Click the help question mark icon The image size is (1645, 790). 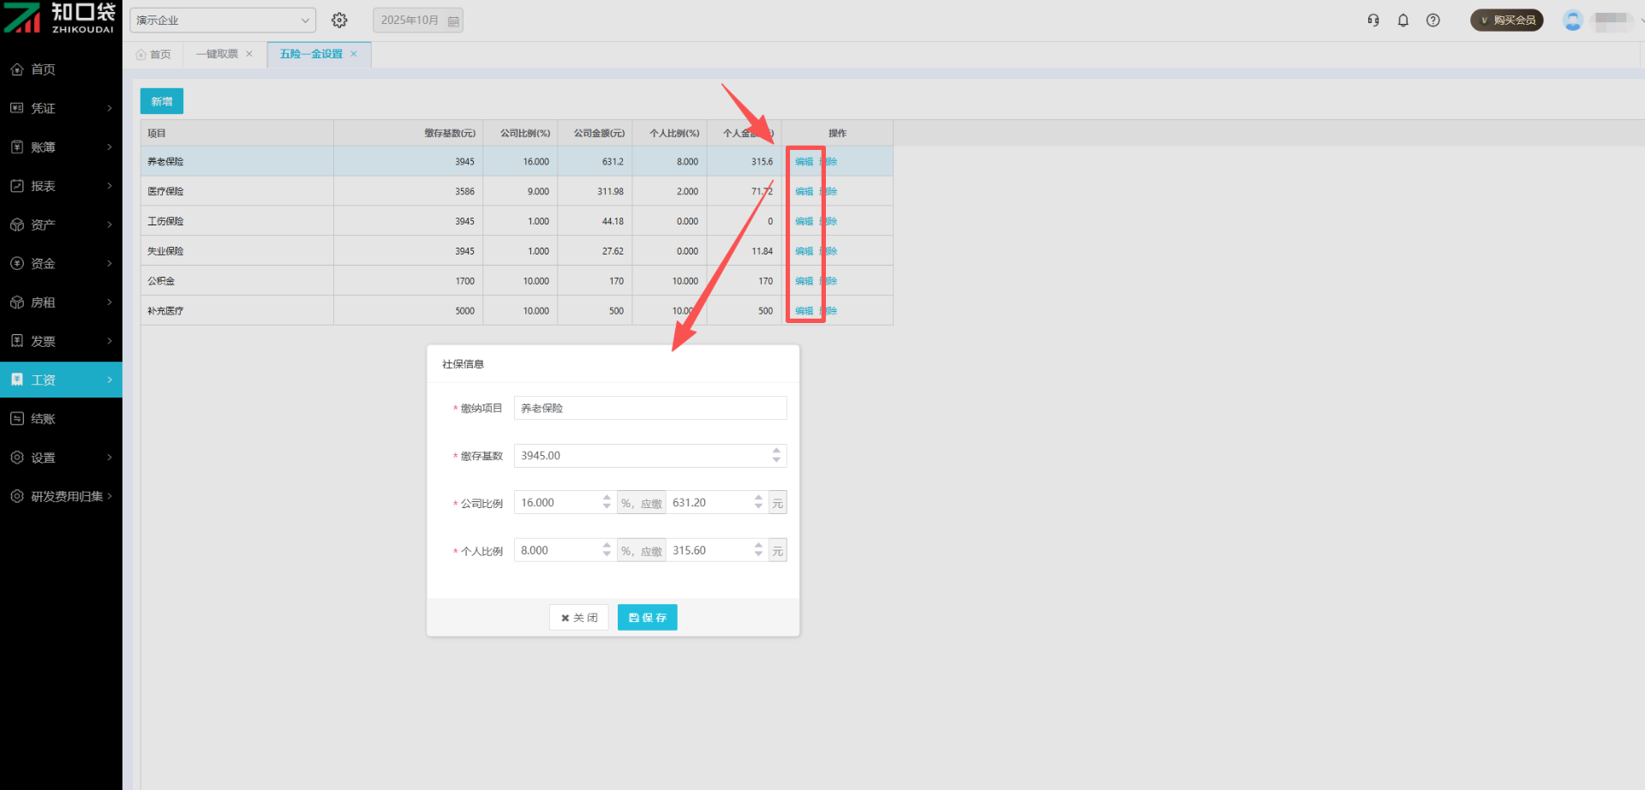click(1433, 21)
